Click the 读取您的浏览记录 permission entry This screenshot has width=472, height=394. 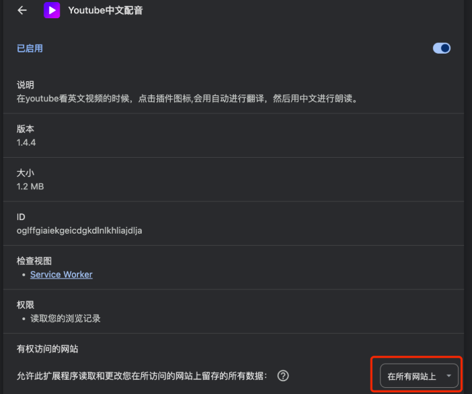click(x=65, y=318)
